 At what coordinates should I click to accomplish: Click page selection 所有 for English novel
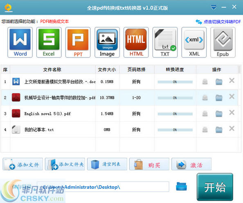pos(136,114)
